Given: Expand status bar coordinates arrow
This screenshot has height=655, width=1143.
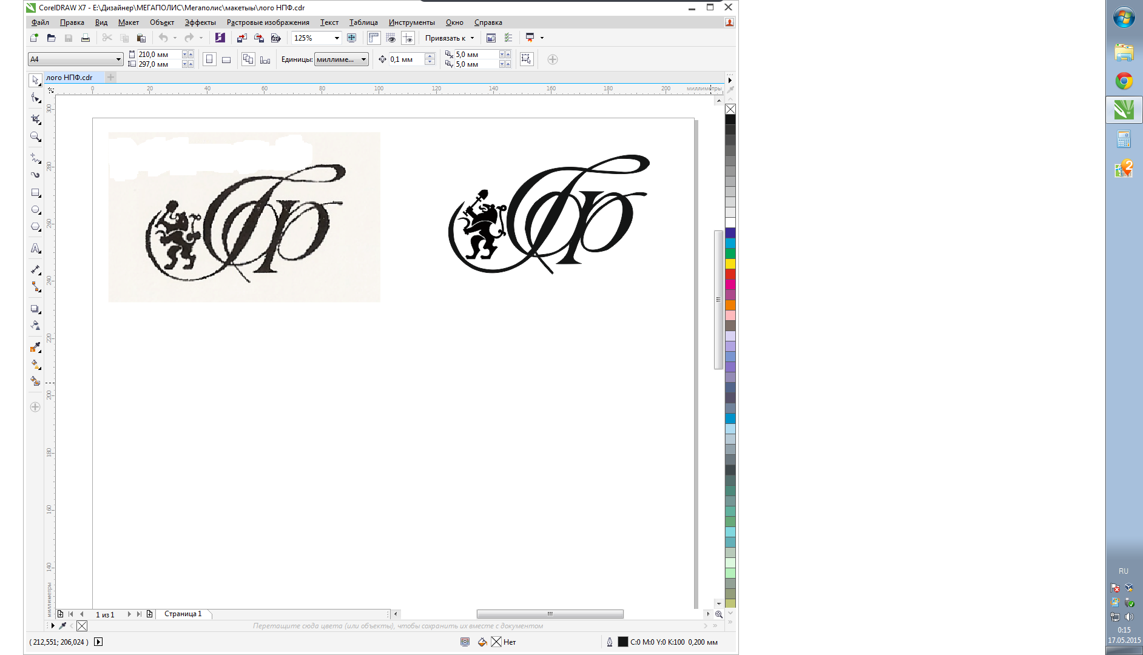Looking at the screenshot, I should [x=98, y=642].
